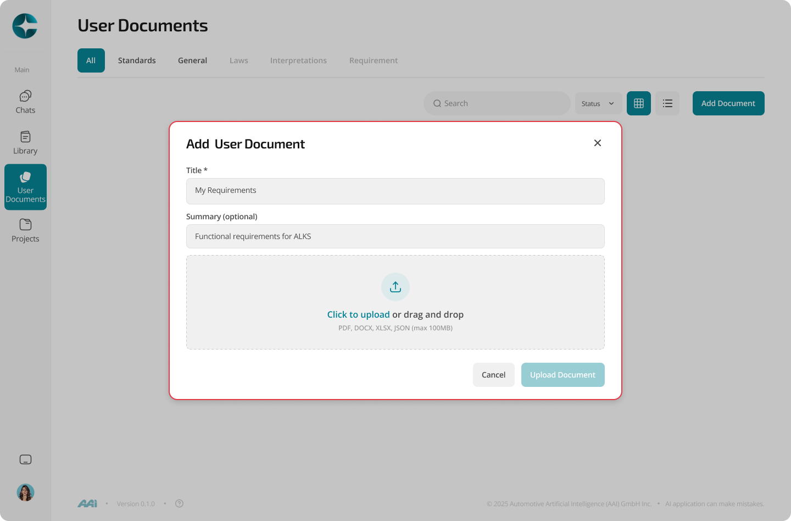Click the panel icon above the avatar
The height and width of the screenshot is (521, 791).
click(x=25, y=459)
